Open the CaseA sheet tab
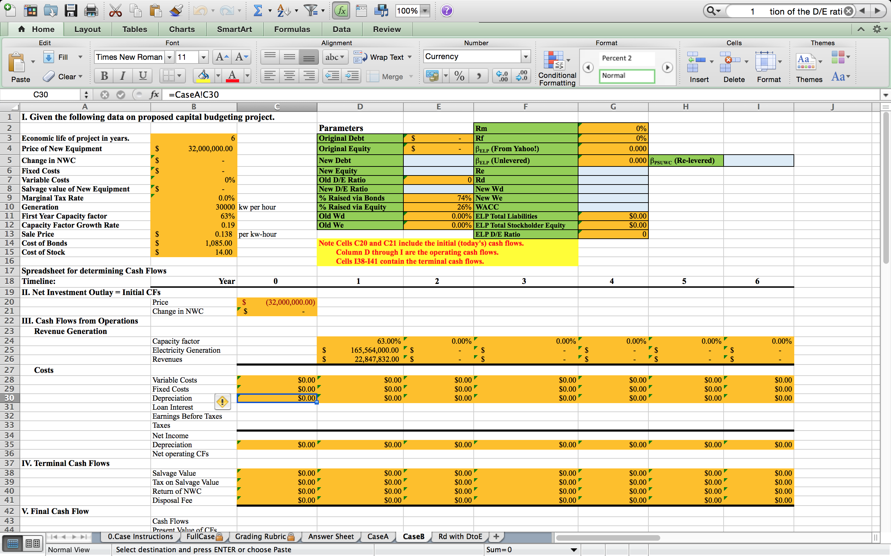 [377, 537]
